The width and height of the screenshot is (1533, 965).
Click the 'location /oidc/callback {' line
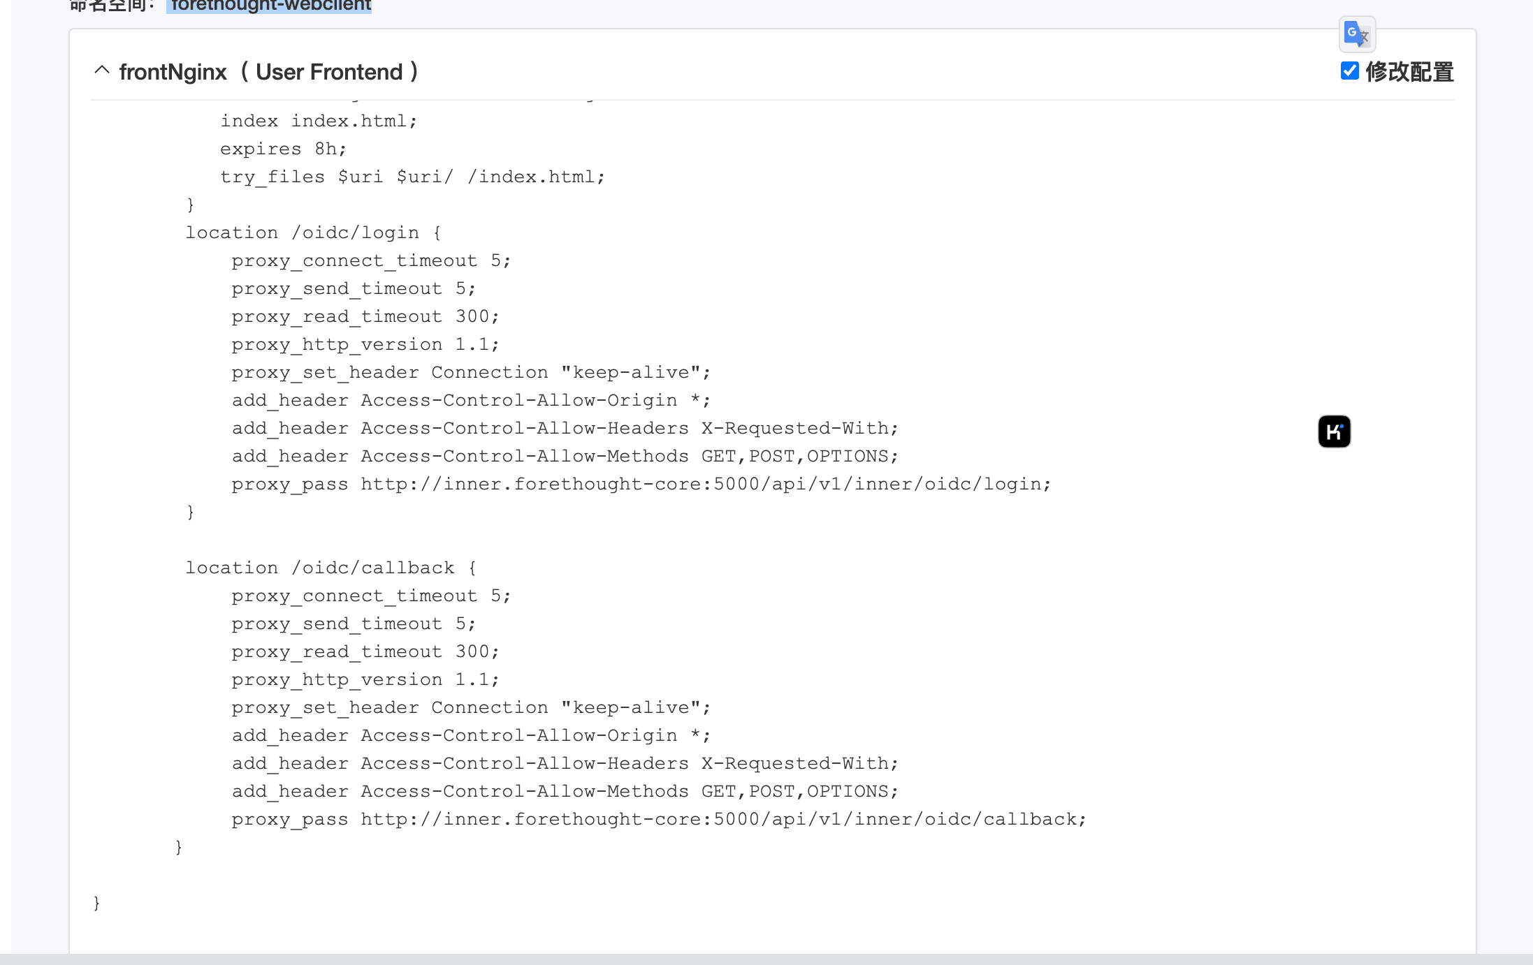[330, 568]
